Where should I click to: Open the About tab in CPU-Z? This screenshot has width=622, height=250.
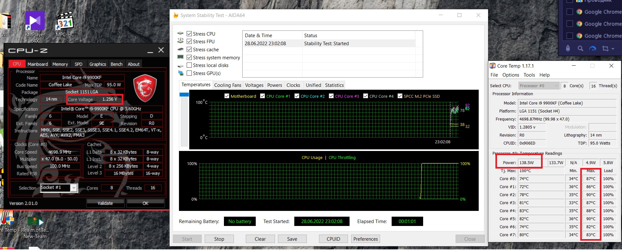click(x=134, y=64)
